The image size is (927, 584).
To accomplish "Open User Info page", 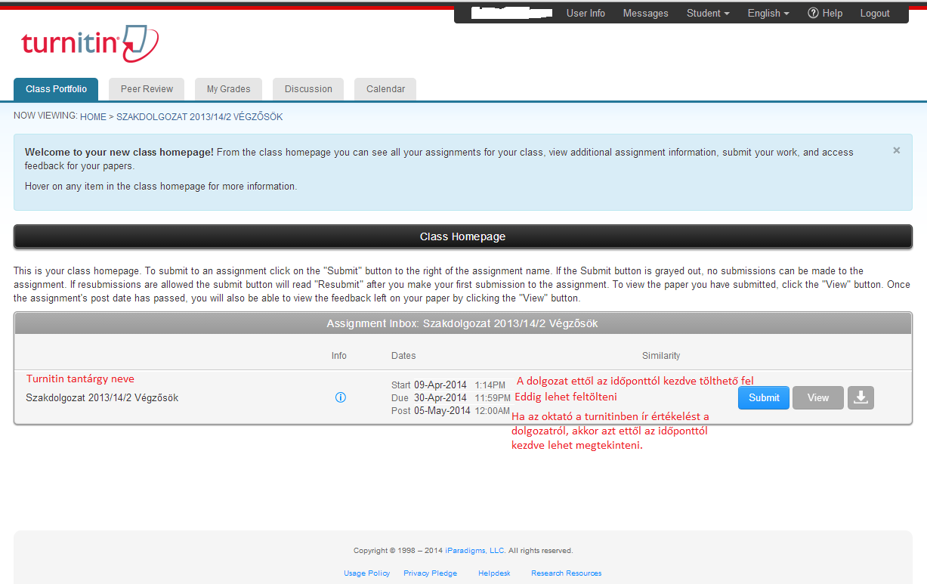I will coord(586,14).
